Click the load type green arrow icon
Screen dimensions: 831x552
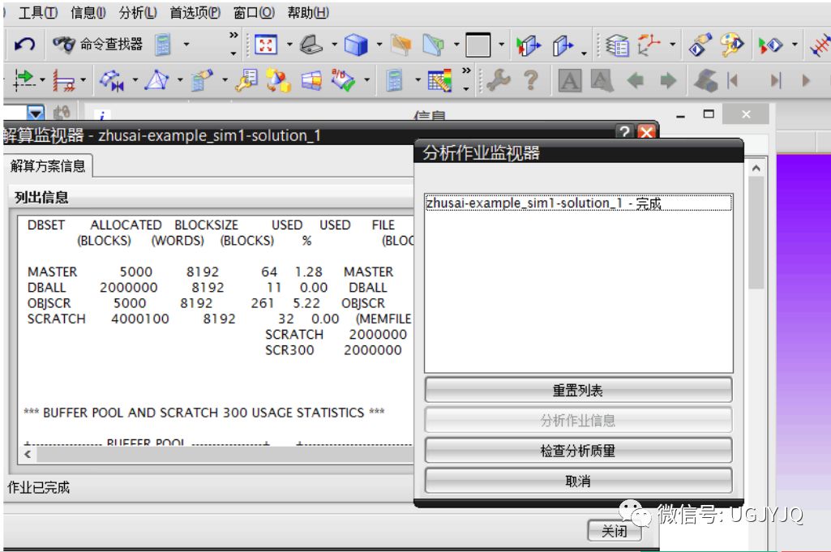[x=24, y=80]
